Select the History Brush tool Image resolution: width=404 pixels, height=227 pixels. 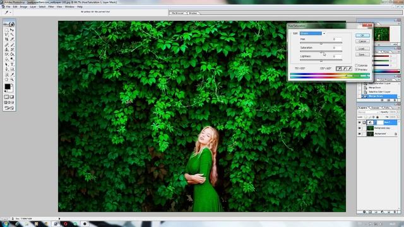pos(12,49)
